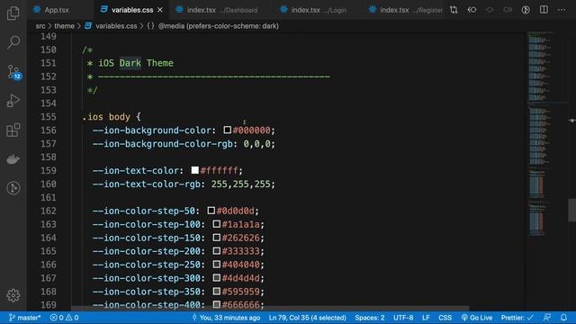Open the Docker view in activity bar

point(13,159)
